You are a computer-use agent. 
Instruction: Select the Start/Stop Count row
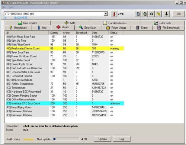[65, 45]
